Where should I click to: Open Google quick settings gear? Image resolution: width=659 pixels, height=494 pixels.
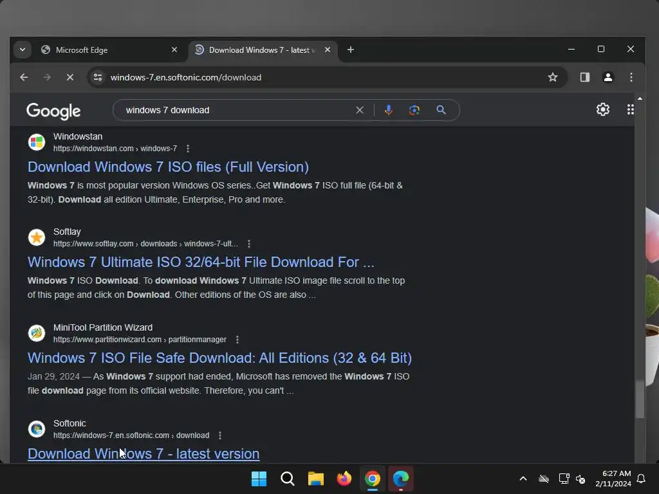pyautogui.click(x=603, y=109)
